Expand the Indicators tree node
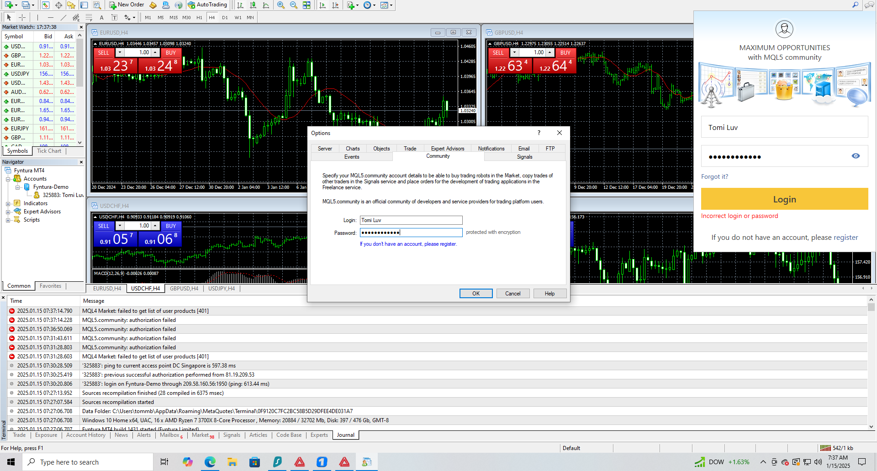This screenshot has width=877, height=471. pos(8,203)
